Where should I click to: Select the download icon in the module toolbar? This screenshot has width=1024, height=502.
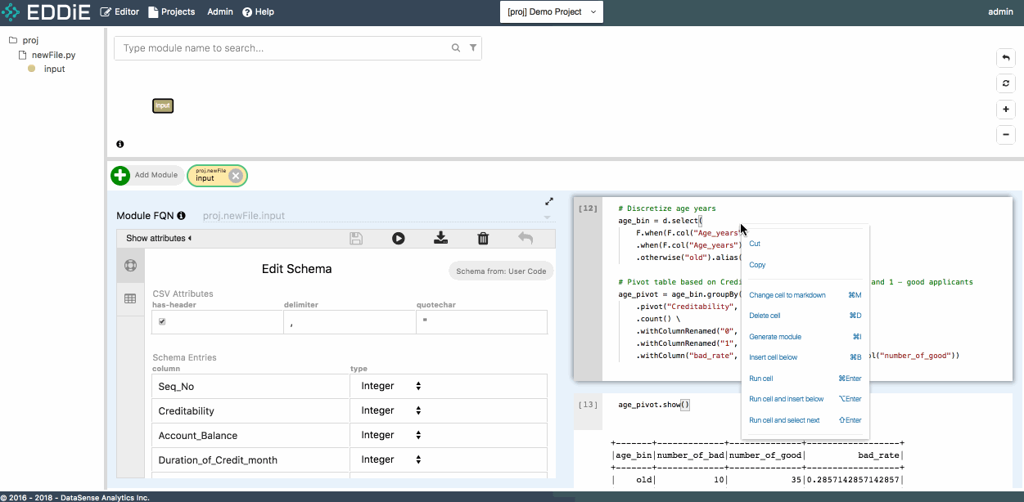[x=441, y=238]
